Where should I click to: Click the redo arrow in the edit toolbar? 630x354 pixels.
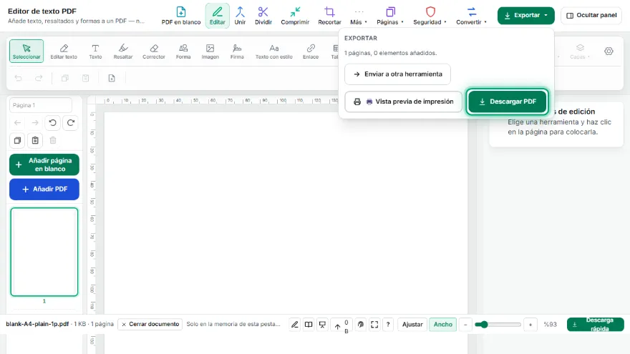[39, 78]
